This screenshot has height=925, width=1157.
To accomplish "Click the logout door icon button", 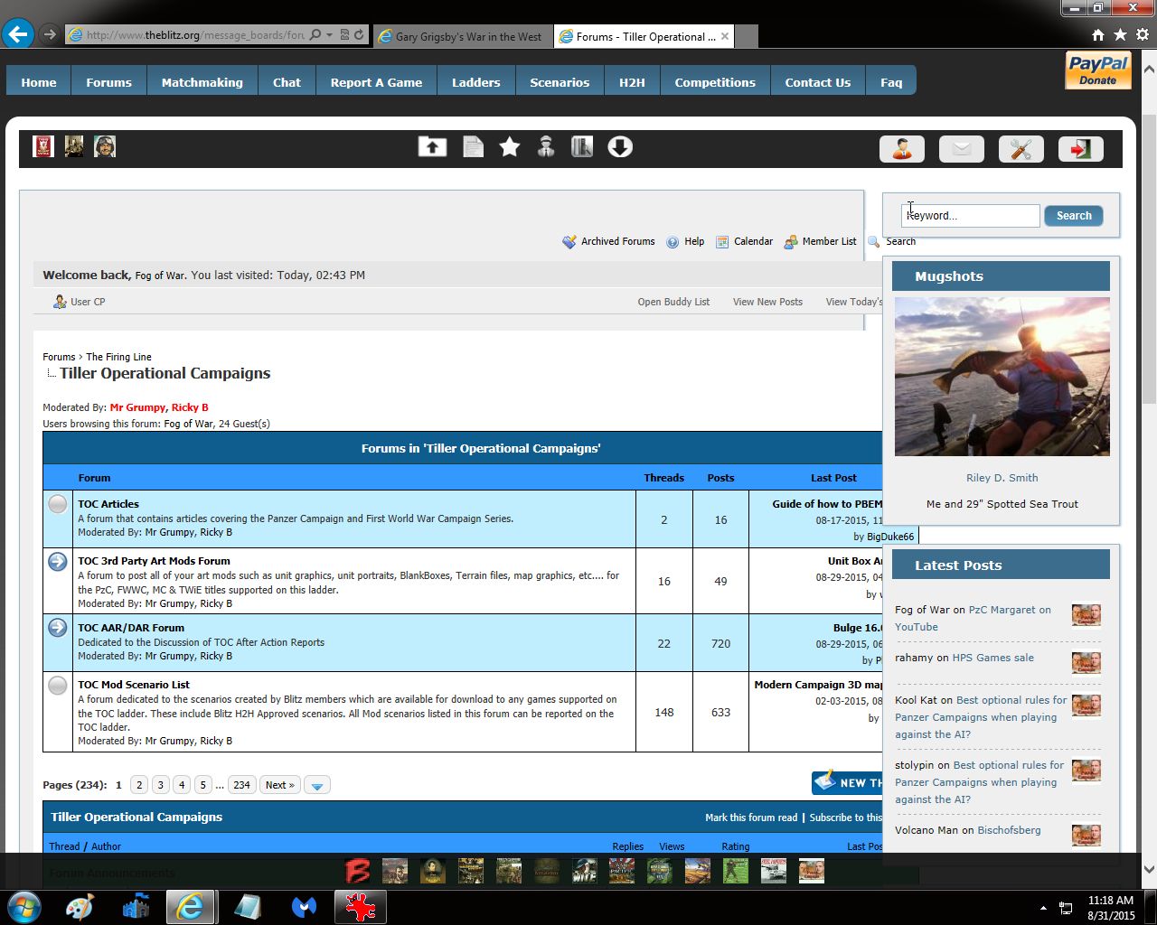I will point(1080,149).
